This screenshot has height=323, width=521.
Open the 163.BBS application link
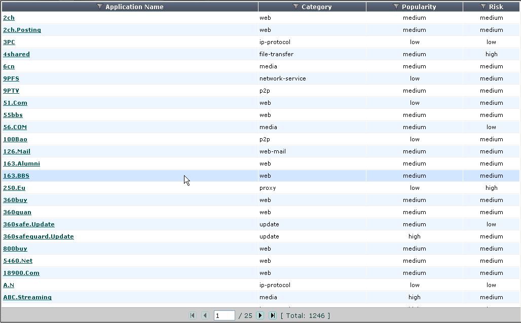tap(16, 176)
